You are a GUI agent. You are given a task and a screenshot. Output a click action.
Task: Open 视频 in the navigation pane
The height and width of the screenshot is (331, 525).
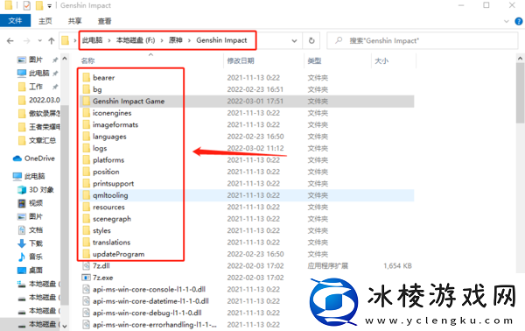36,203
